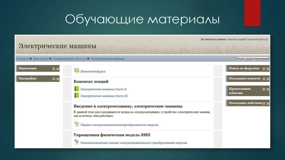
Task: Click the Word document icon beside Основополагающие законы
Action: pyautogui.click(x=77, y=142)
